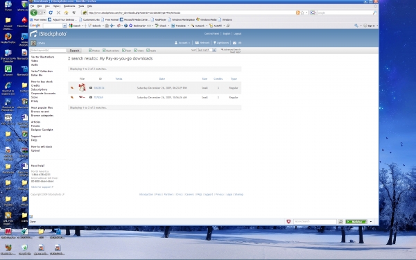
Task: Toggle the Video filter checkbox
Action: pos(136,50)
